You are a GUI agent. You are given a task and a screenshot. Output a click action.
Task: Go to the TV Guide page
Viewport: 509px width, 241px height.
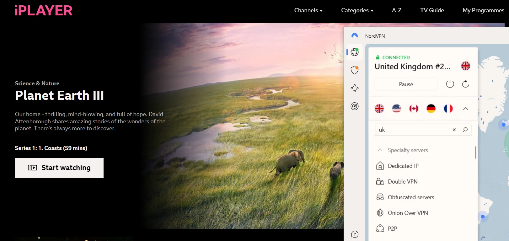[432, 10]
